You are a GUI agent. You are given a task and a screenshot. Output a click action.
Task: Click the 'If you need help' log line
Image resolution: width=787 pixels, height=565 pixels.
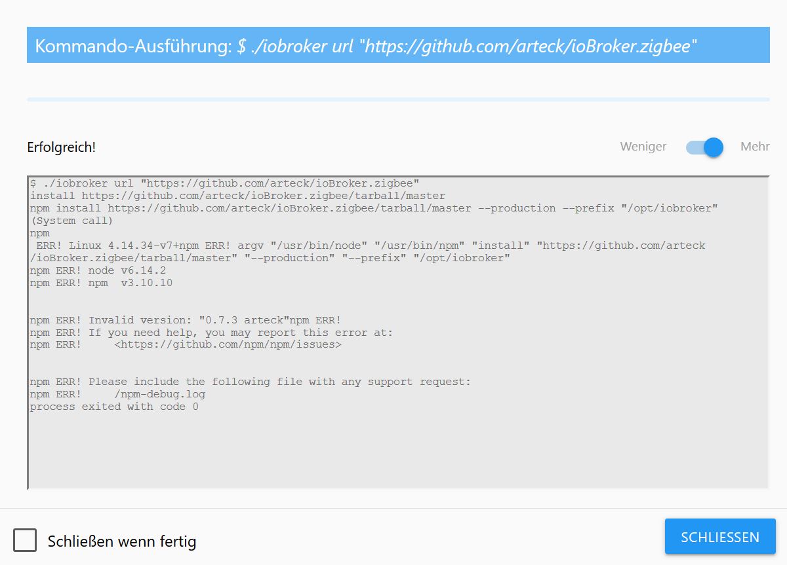pos(211,332)
